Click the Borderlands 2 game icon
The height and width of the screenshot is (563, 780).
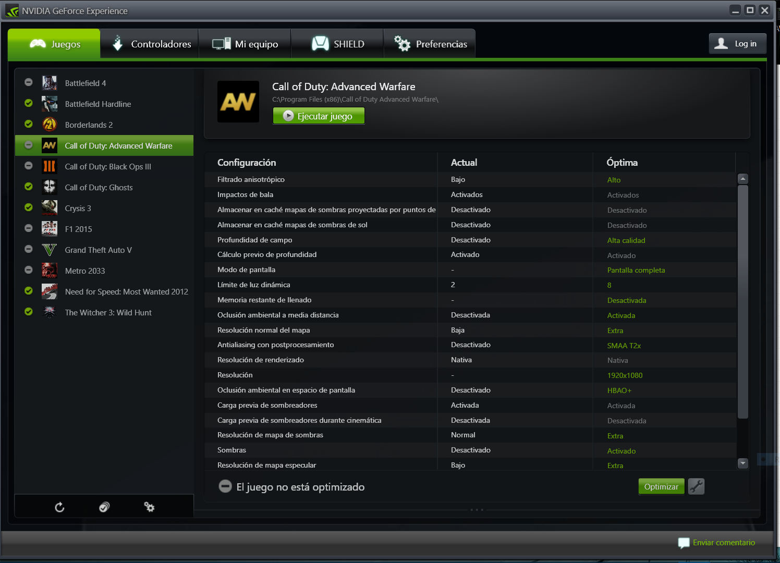[50, 125]
